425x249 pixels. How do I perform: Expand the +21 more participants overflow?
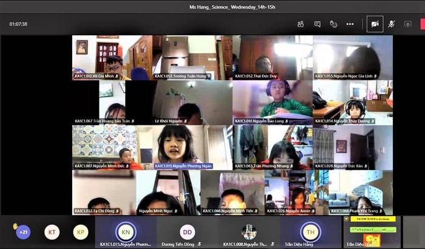pyautogui.click(x=23, y=232)
